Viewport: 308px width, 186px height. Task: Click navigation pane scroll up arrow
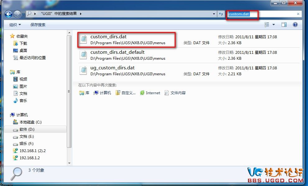click(69, 33)
